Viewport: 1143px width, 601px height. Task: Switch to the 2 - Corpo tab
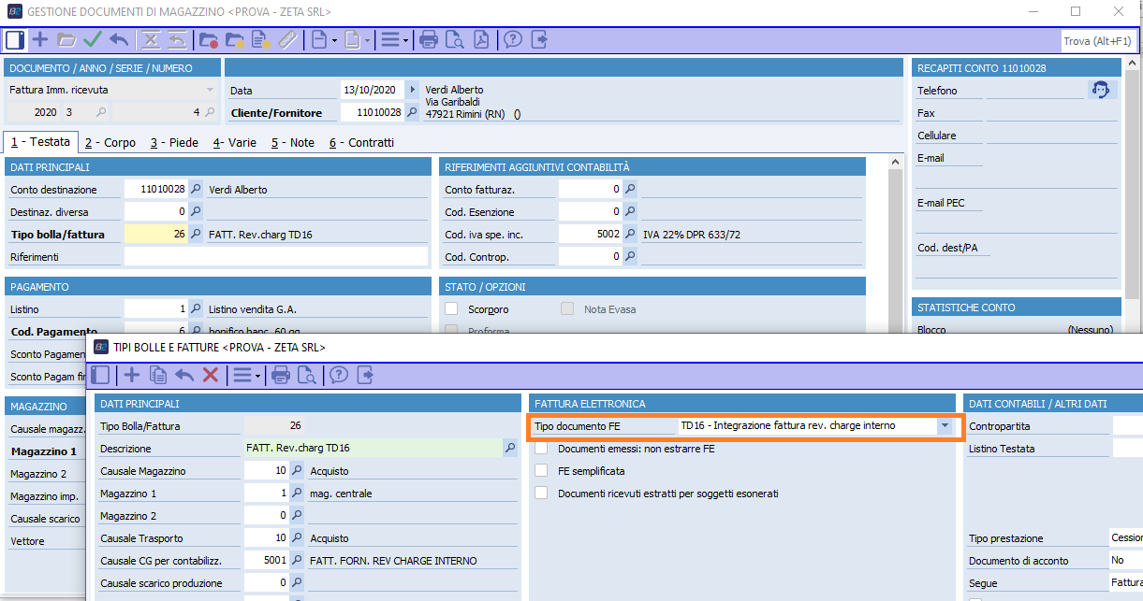(110, 143)
